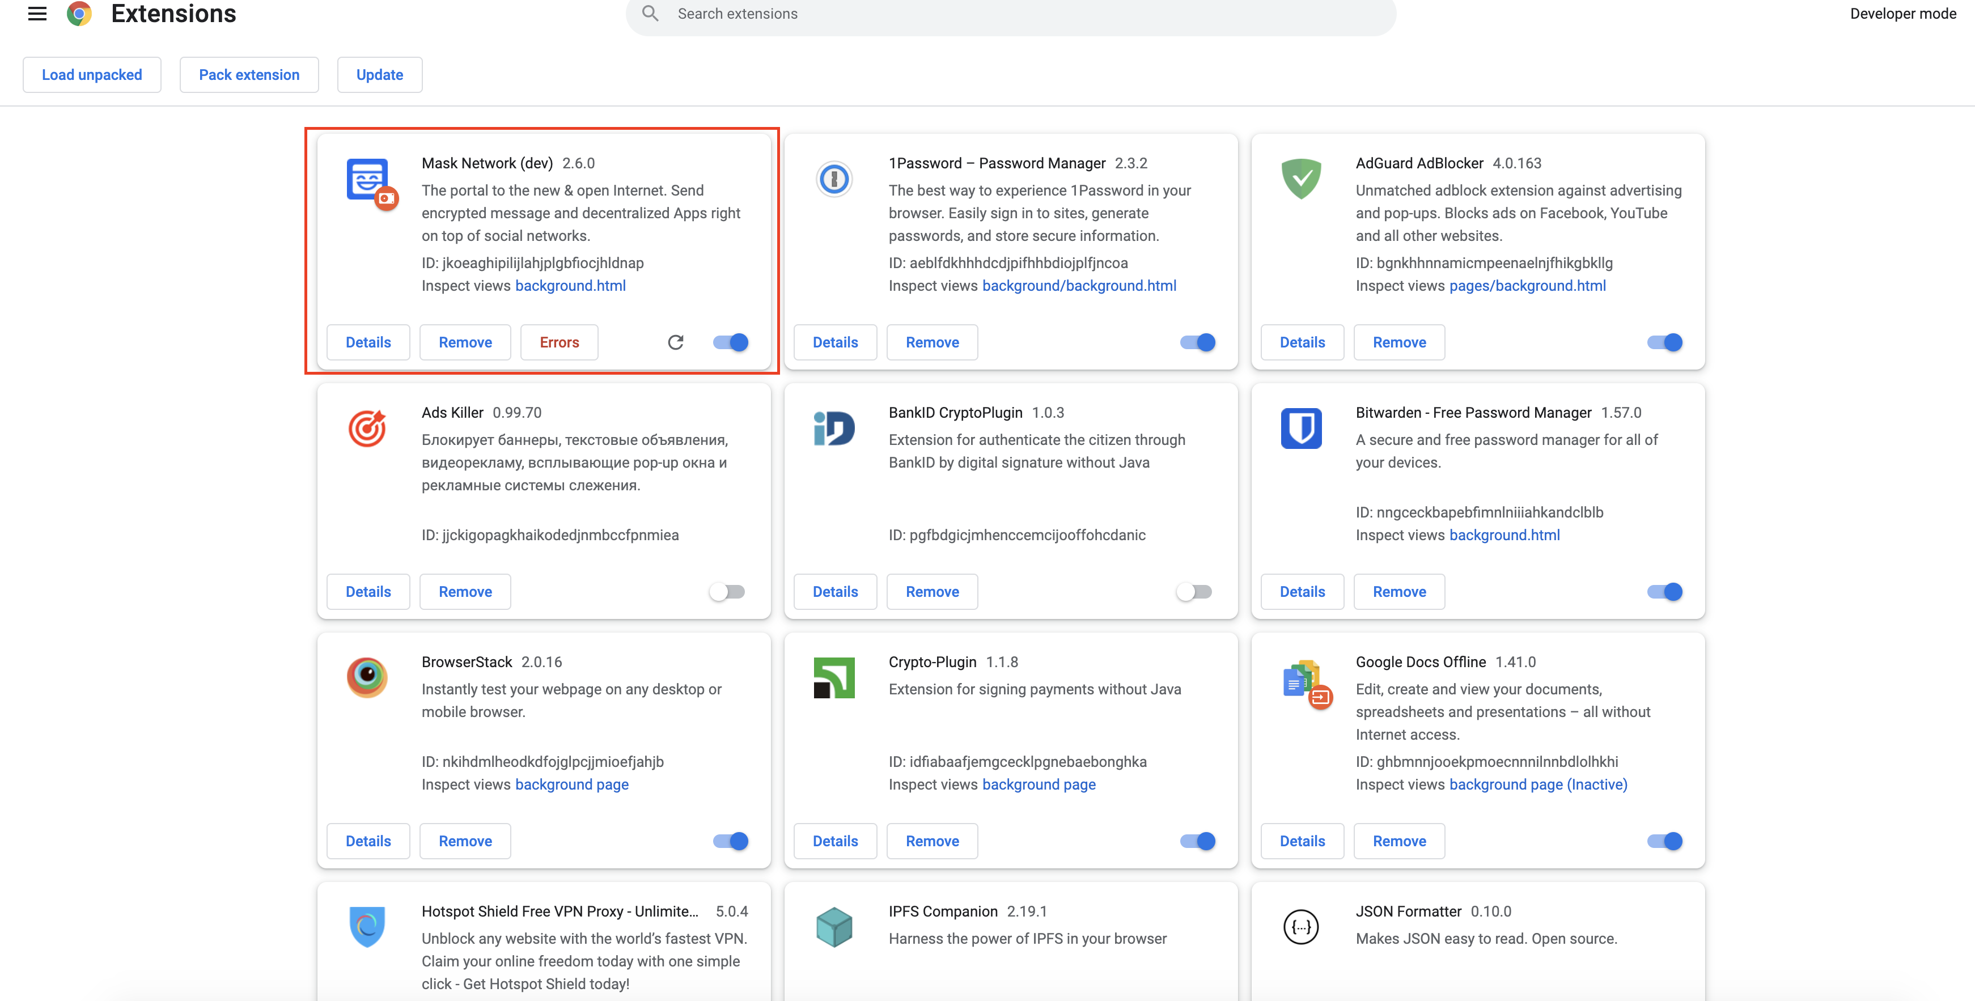Click the Update button
The image size is (1975, 1001).
coord(379,74)
